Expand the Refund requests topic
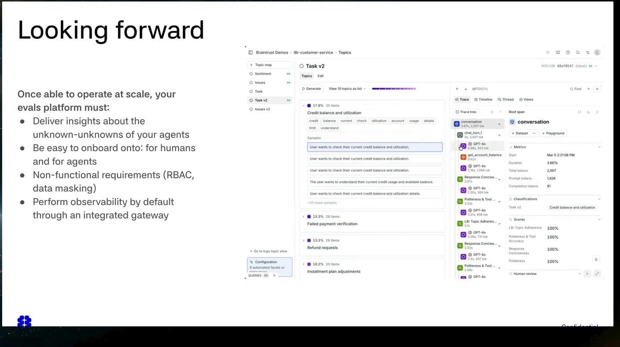 point(304,240)
